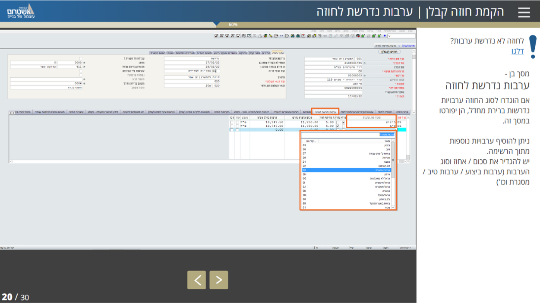This screenshot has height=303, width=540.
Task: Click the pencil edit icon in the toolbar
Action: point(270,36)
